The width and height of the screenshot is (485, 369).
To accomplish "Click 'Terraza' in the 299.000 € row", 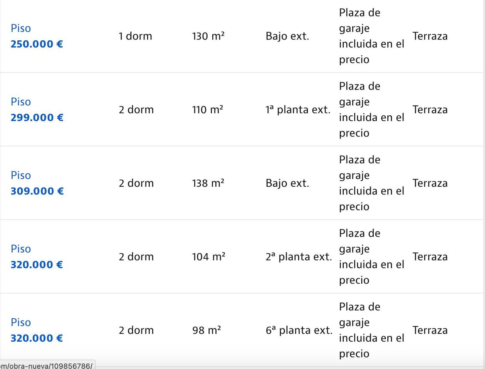I will (x=430, y=110).
